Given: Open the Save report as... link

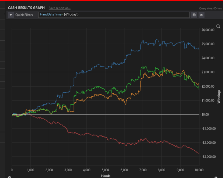Looking at the screenshot, I should [60, 8].
